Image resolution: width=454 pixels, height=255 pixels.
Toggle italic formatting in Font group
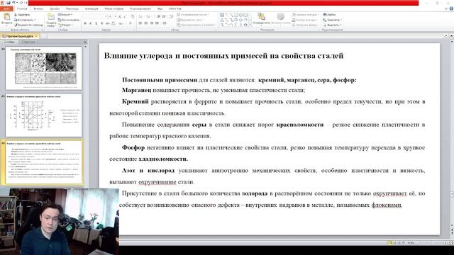(x=91, y=23)
